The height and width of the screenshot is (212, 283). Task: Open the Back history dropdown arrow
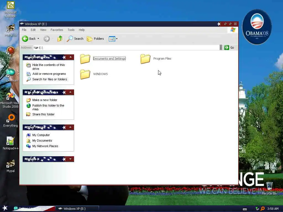pos(38,39)
